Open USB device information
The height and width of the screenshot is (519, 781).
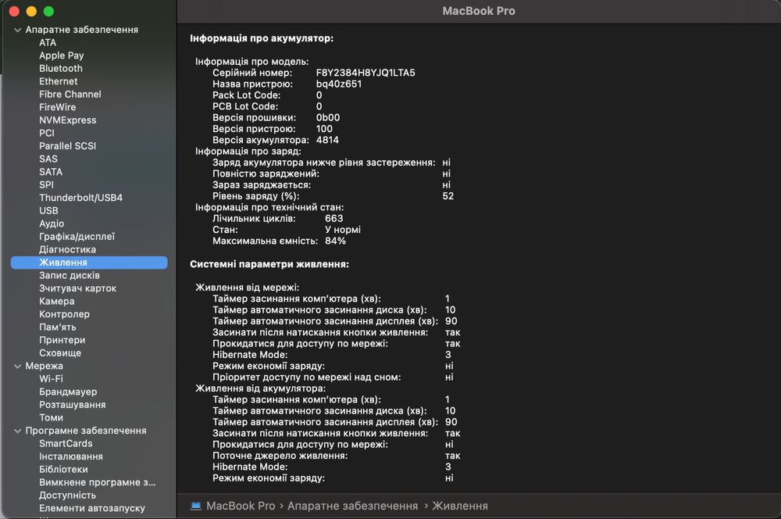tap(48, 211)
